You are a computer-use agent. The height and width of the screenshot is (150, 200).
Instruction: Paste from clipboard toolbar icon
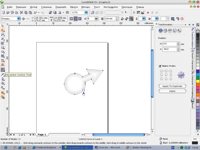pyautogui.click(x=30, y=12)
